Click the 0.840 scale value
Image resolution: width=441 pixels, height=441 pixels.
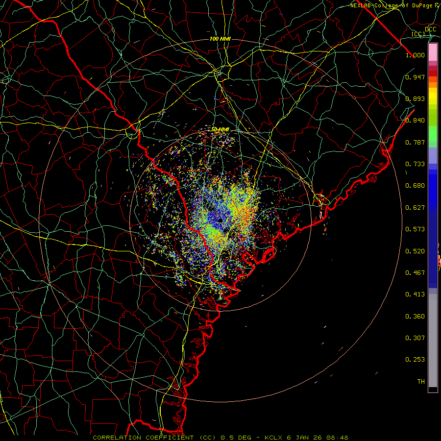click(x=415, y=121)
